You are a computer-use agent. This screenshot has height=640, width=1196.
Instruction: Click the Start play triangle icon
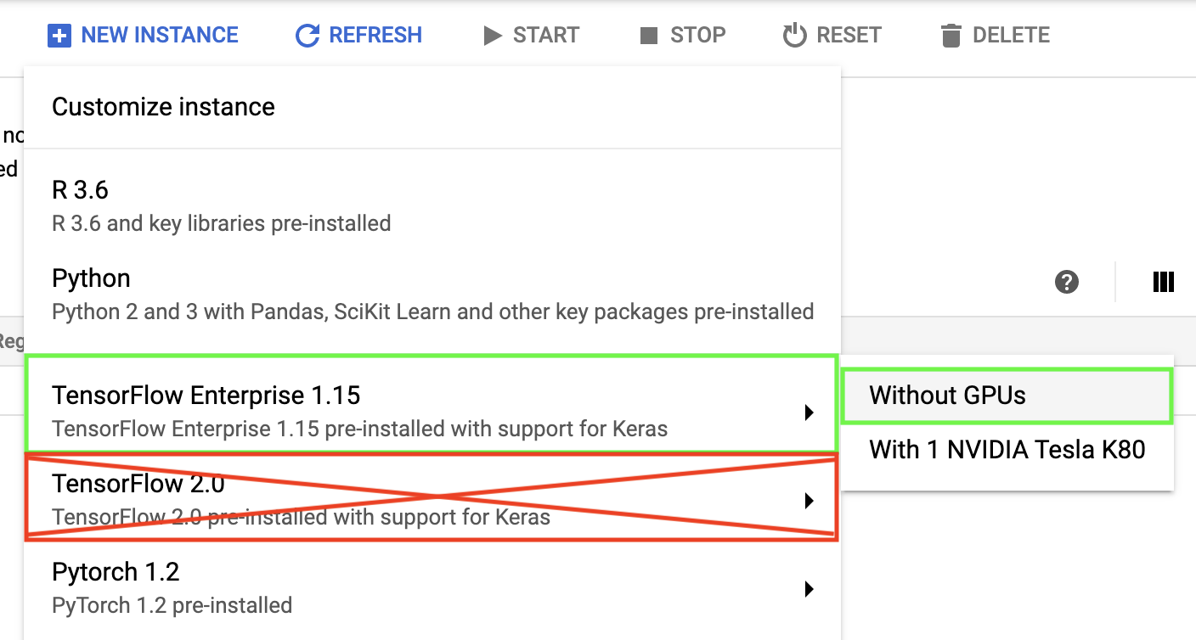493,36
